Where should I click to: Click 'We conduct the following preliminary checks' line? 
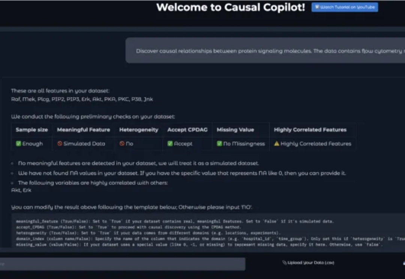(93, 117)
